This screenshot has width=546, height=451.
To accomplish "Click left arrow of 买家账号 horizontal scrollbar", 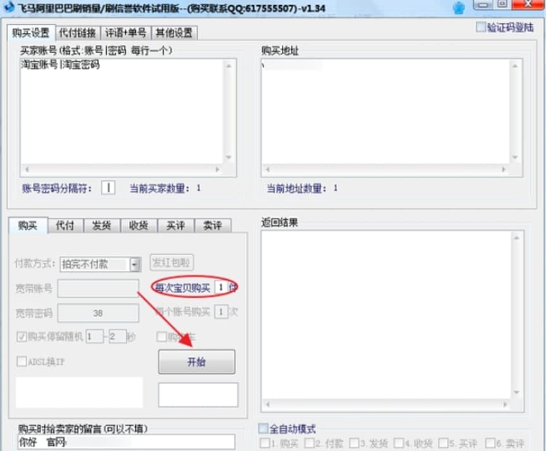I will 27,169.
